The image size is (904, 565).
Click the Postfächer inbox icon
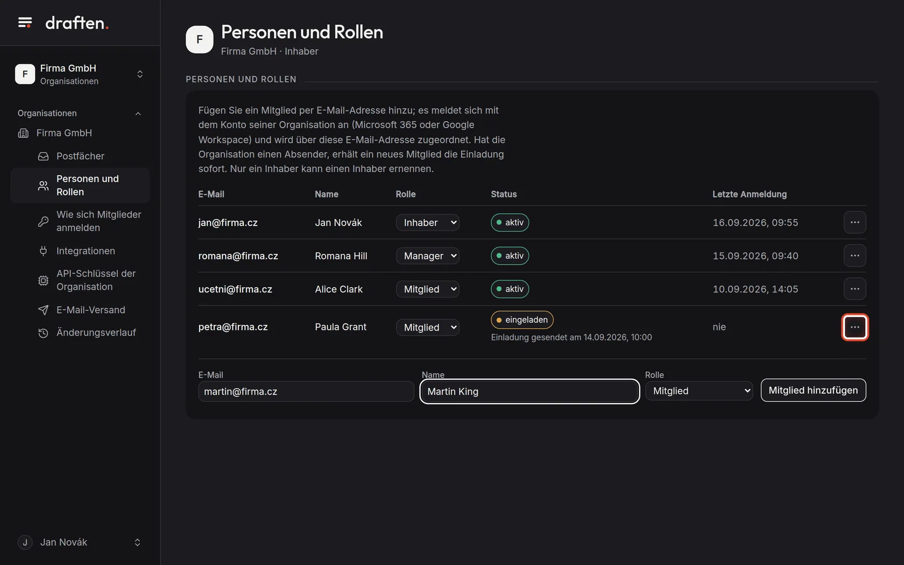tap(43, 156)
